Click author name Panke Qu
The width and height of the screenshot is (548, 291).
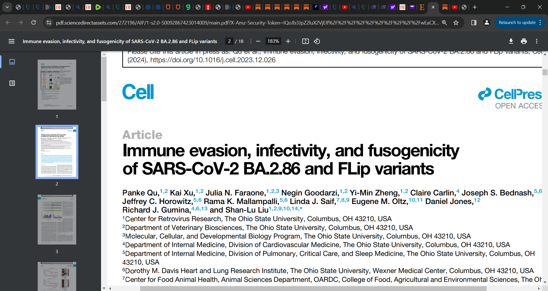point(141,193)
